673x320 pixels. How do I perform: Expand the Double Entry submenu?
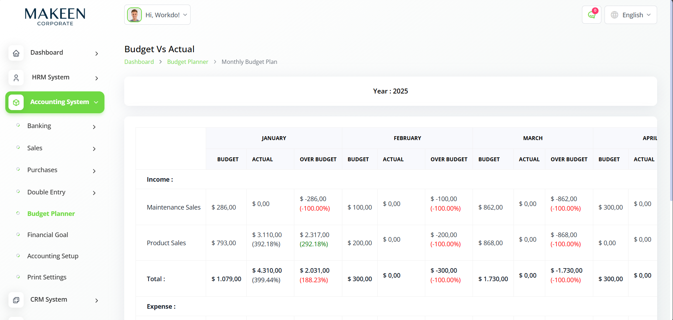[x=94, y=193]
